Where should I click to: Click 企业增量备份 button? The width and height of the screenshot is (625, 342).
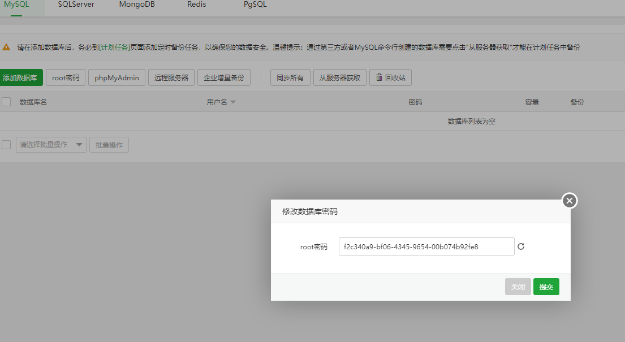224,77
